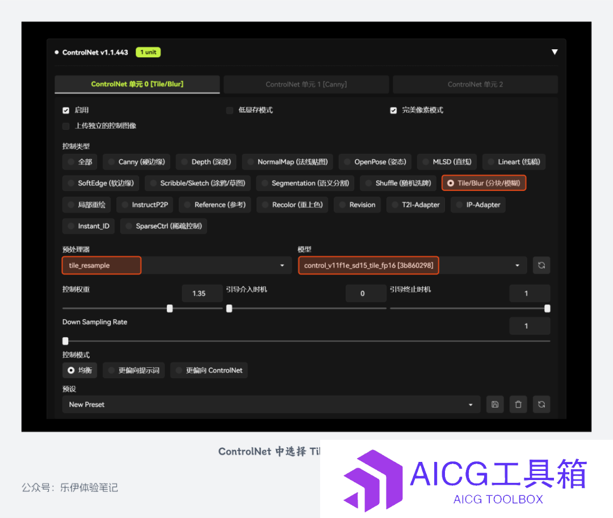Select Recolor (重上色) control type
This screenshot has height=518, width=613.
pos(292,205)
